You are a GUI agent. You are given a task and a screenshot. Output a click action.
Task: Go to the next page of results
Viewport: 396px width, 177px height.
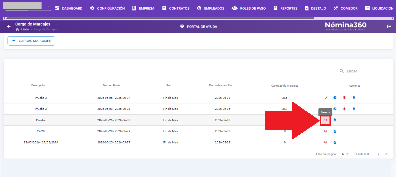pos(386,154)
